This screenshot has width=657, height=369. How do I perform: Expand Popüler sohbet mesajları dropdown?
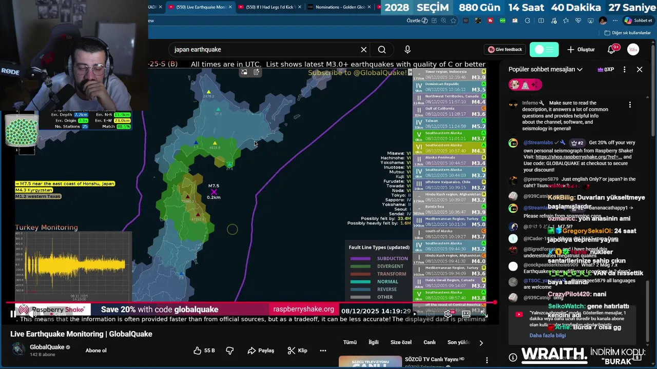[546, 69]
